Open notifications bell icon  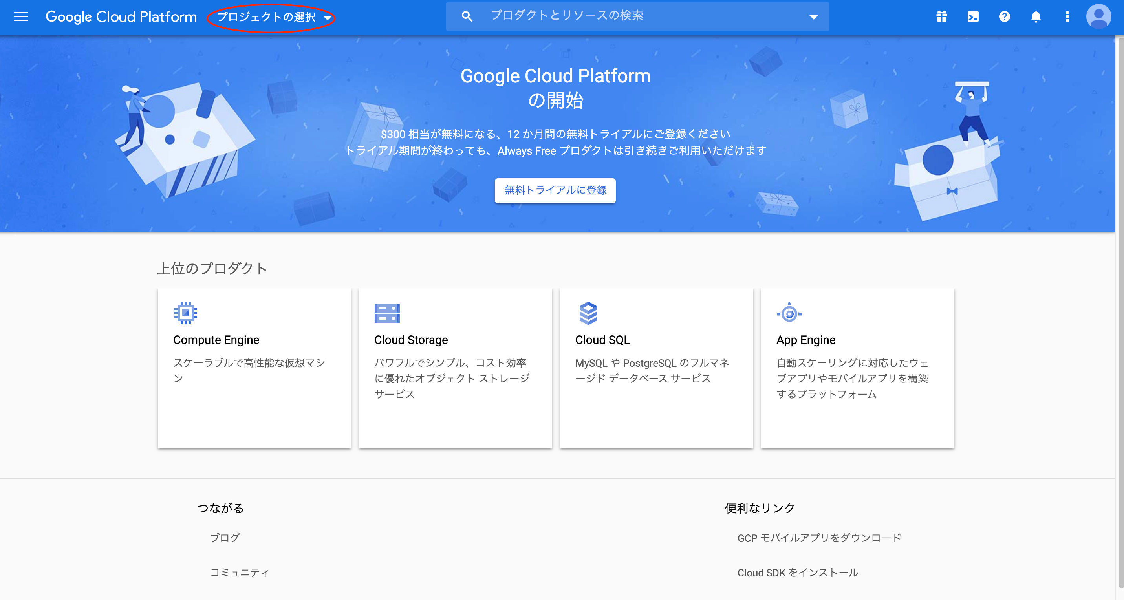pyautogui.click(x=1036, y=16)
